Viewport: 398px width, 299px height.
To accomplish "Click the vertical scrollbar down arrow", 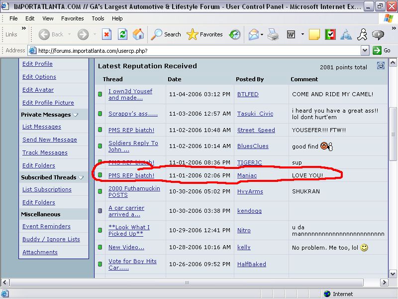I will pos(393,274).
